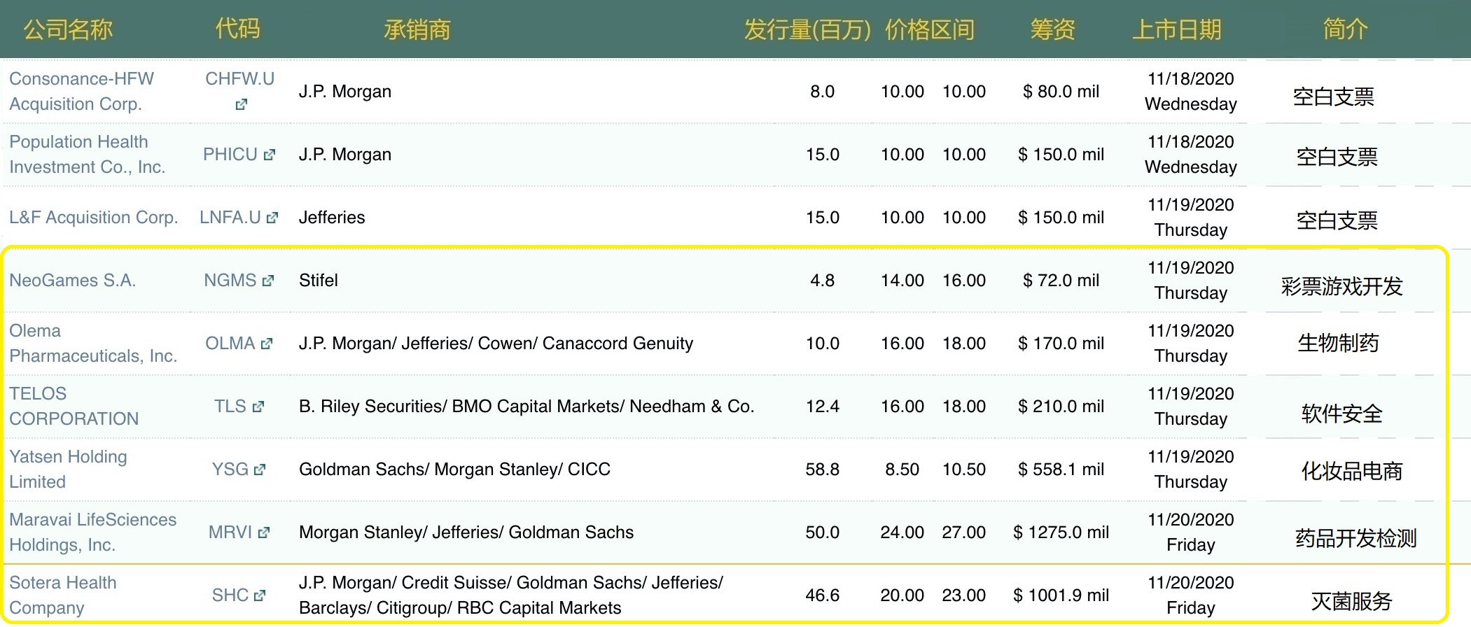This screenshot has height=627, width=1471.
Task: Click the 价格区间 column header
Action: (x=930, y=29)
